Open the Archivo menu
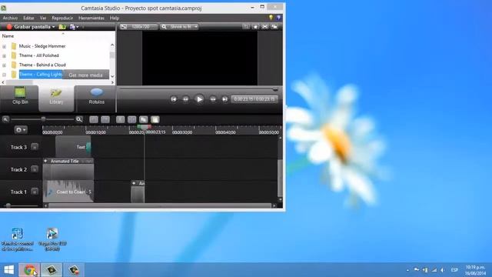This screenshot has width=492, height=277. pos(10,18)
